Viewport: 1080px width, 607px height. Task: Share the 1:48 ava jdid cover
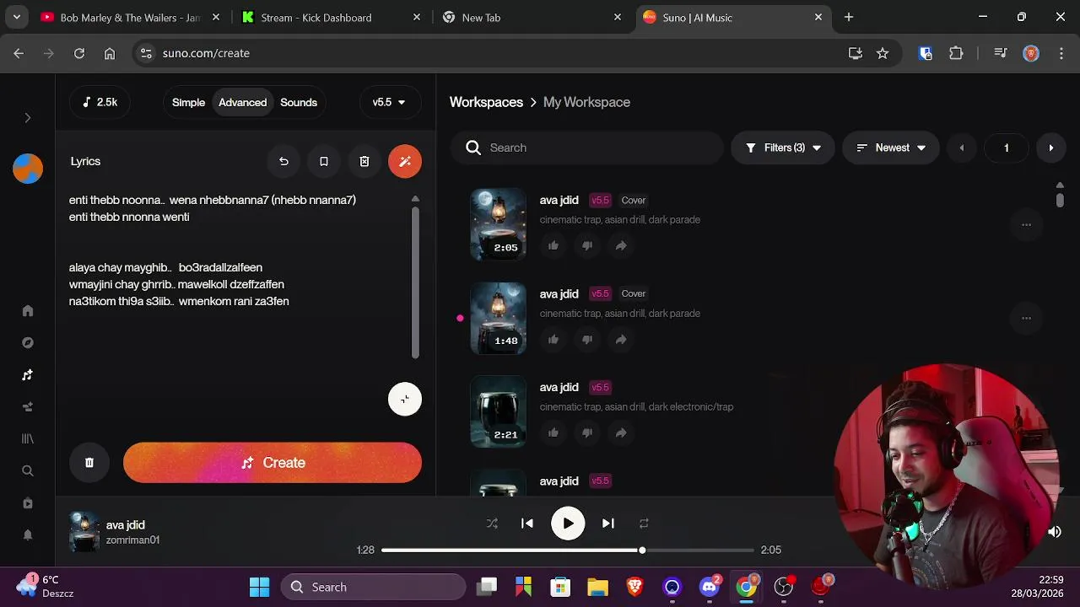[621, 339]
